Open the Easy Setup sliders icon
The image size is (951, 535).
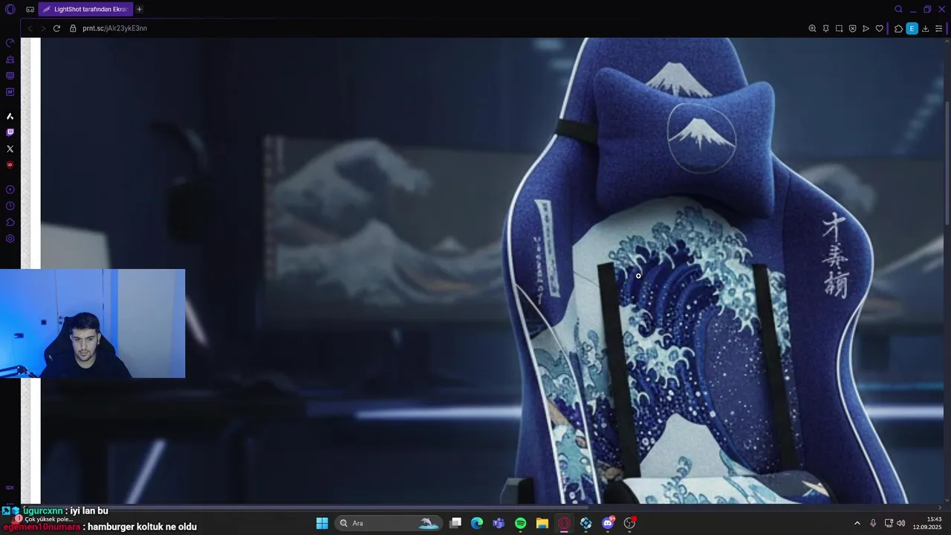(x=939, y=28)
